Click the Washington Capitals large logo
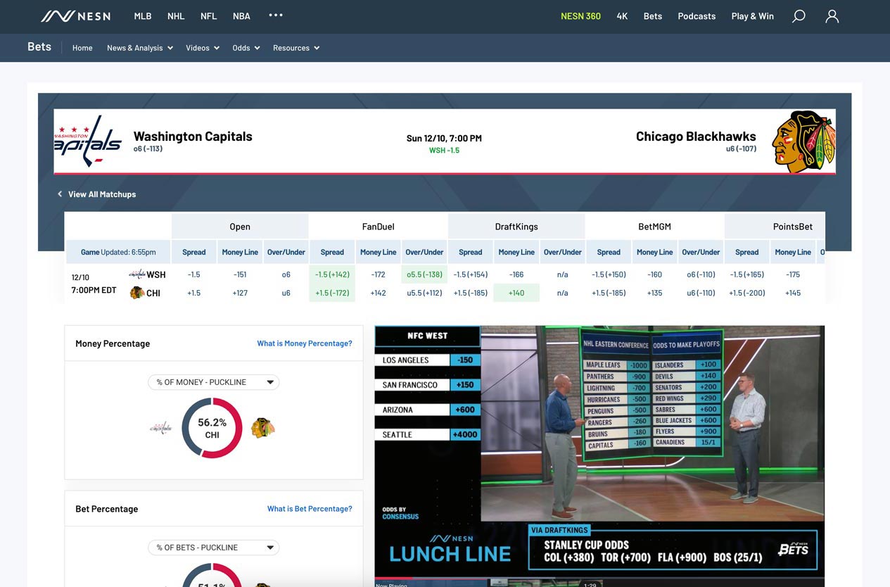The image size is (890, 587). tap(88, 141)
